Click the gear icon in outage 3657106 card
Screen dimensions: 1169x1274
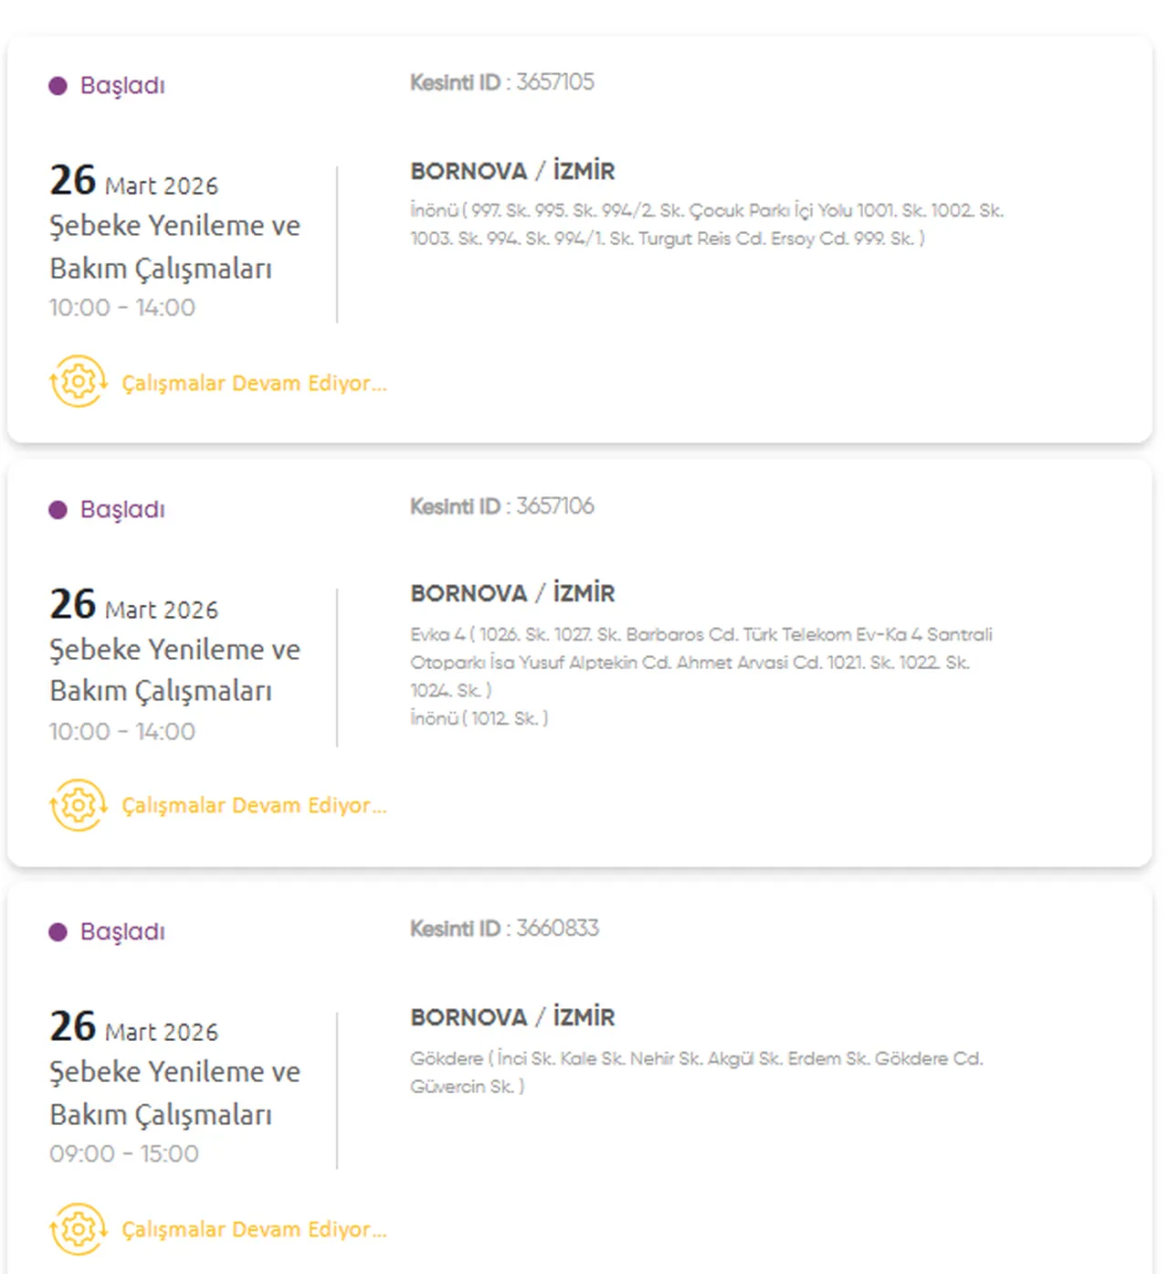[79, 805]
